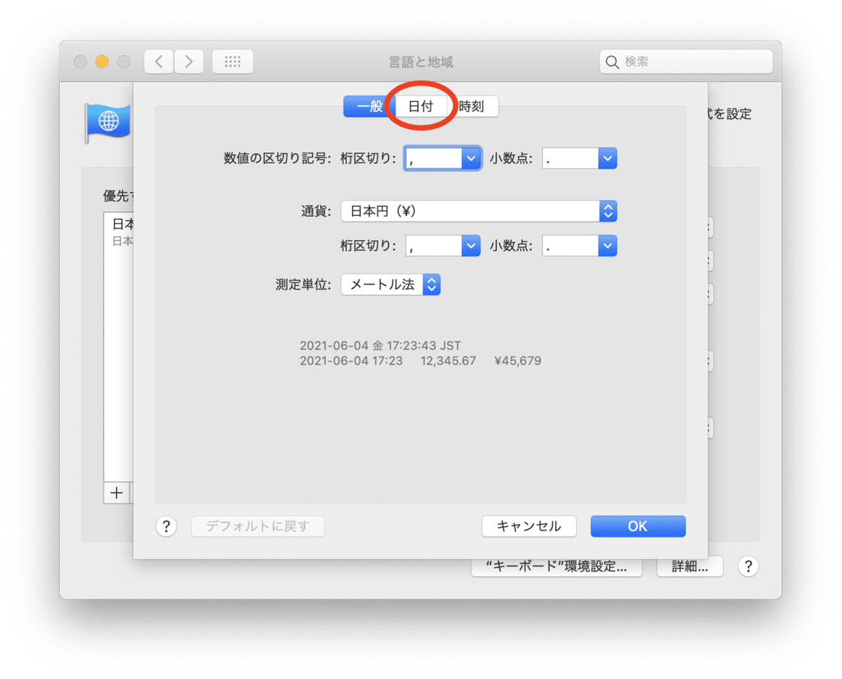Select the 一般 tab

tap(368, 106)
